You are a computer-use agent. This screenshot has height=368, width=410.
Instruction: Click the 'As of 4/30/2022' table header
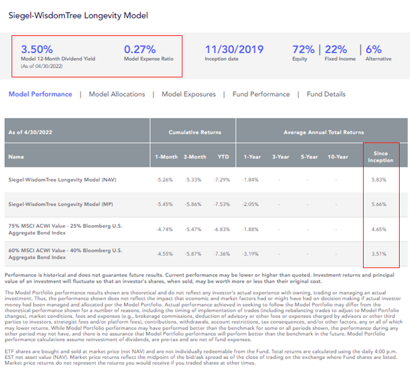[x=31, y=132]
